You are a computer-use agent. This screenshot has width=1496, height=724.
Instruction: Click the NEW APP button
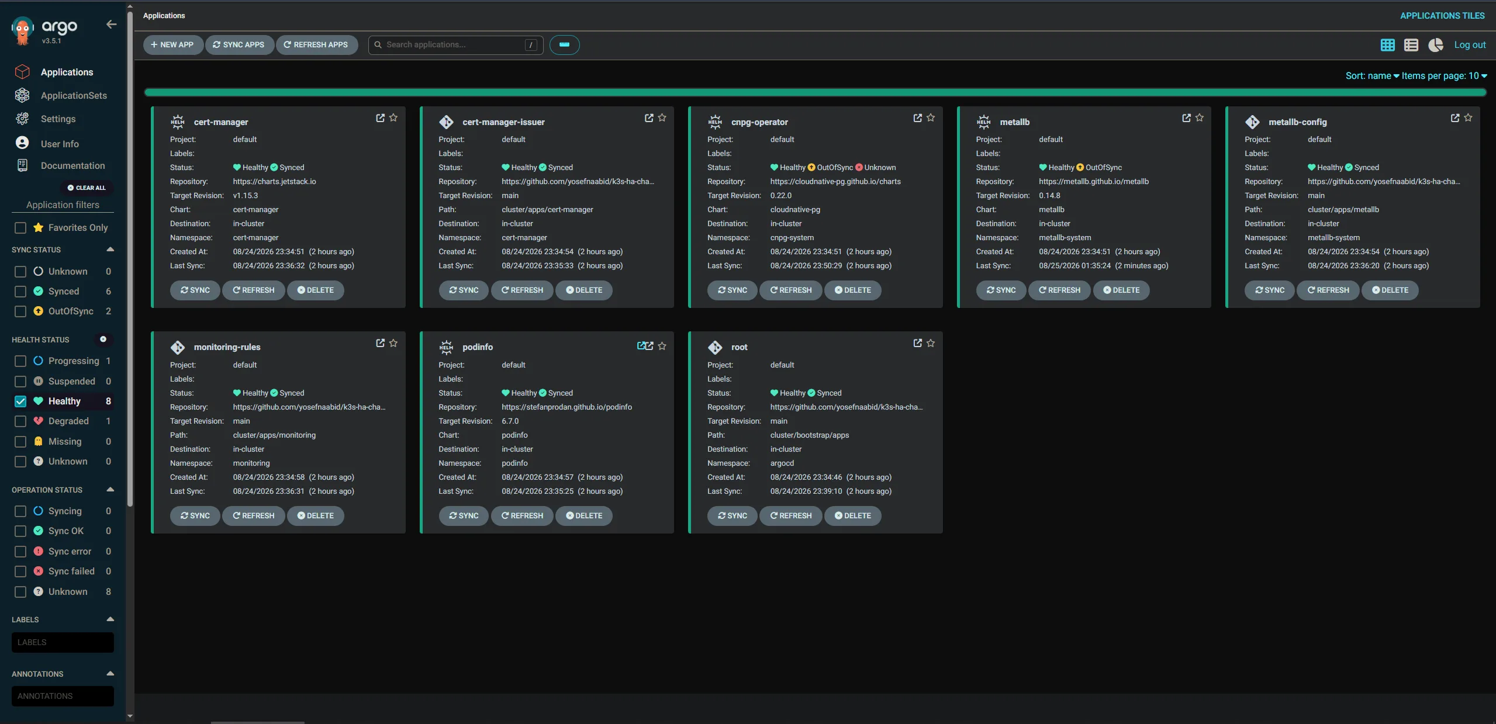coord(172,45)
